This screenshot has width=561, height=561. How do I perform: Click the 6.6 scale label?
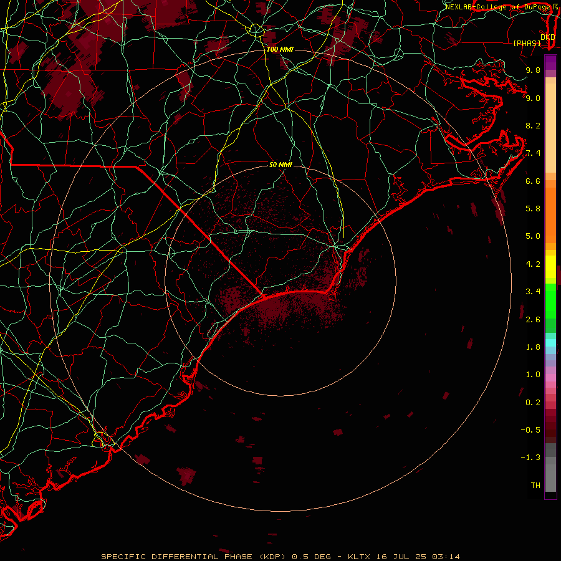(533, 181)
